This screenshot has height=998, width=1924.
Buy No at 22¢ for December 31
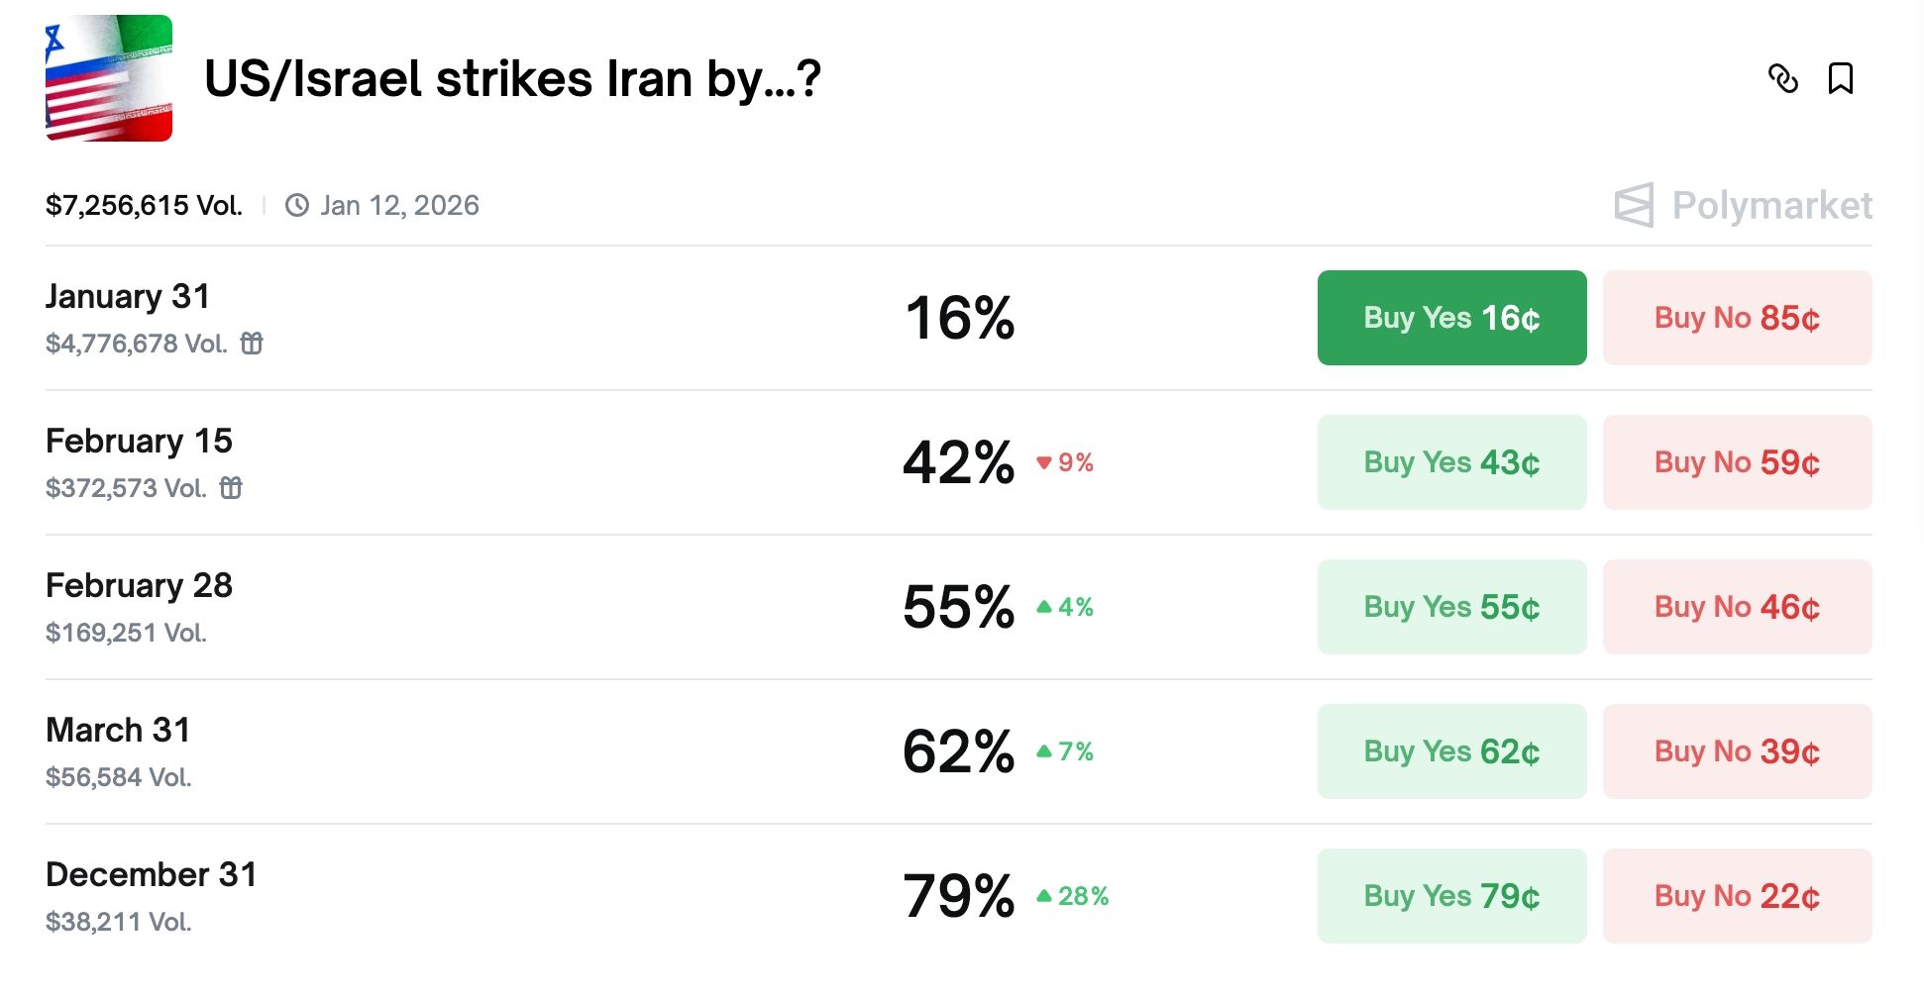(1737, 895)
